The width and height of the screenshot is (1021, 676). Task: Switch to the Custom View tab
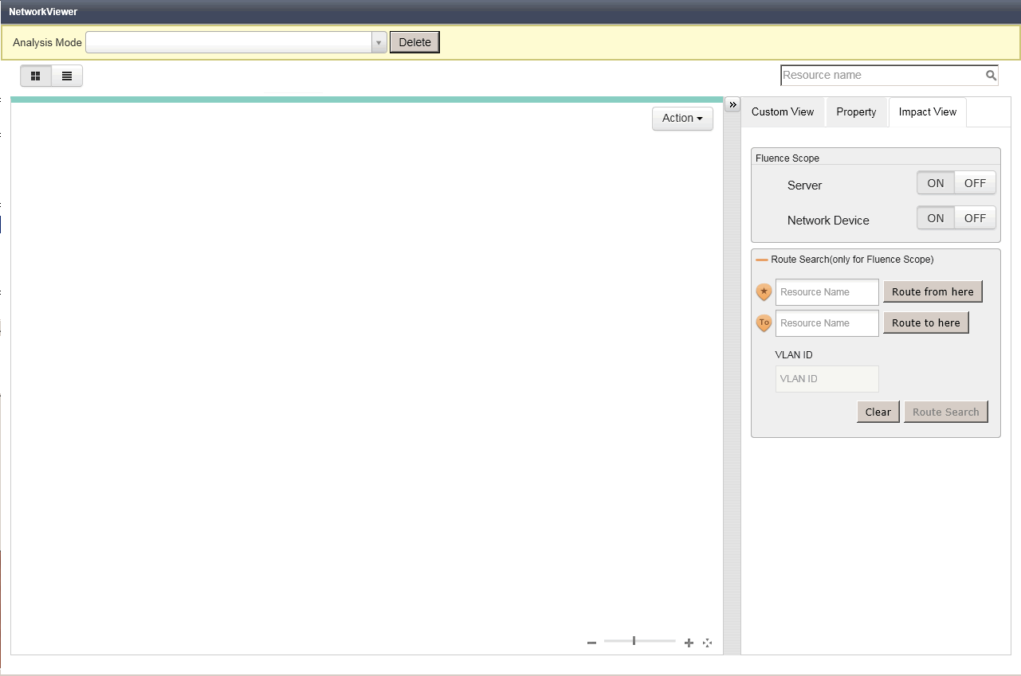pyautogui.click(x=783, y=112)
